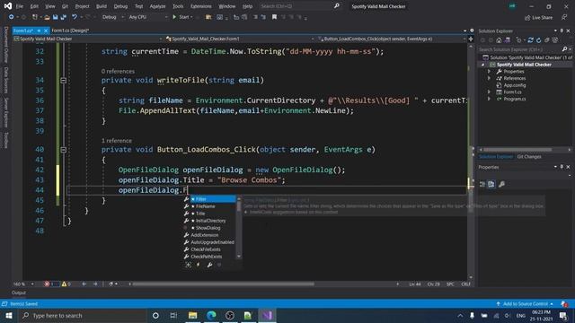This screenshot has height=323, width=575.
Task: Click the editor horizontal scrollbar thumb
Action: point(223,284)
